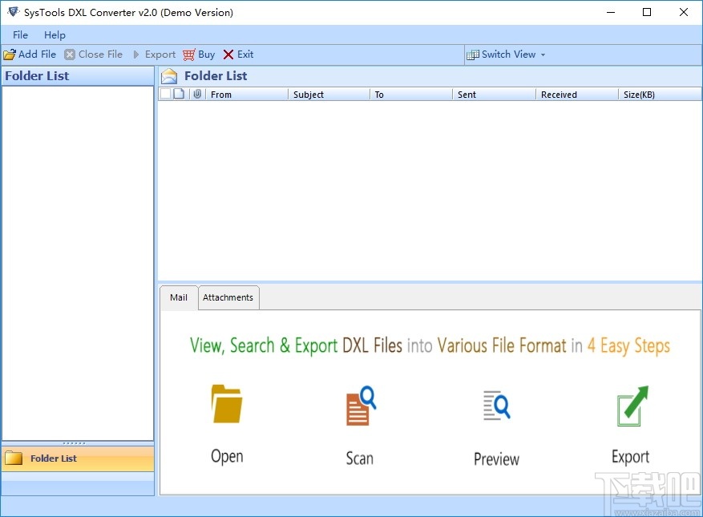Toggle the select-all checkbox in header
This screenshot has height=517, width=703.
click(165, 94)
